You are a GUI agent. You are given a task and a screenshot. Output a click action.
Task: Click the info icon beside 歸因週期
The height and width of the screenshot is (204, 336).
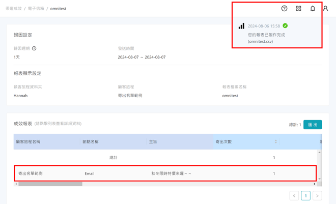(34, 49)
